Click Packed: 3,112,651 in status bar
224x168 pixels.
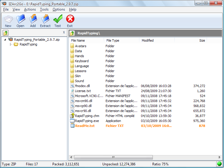pos(66,164)
